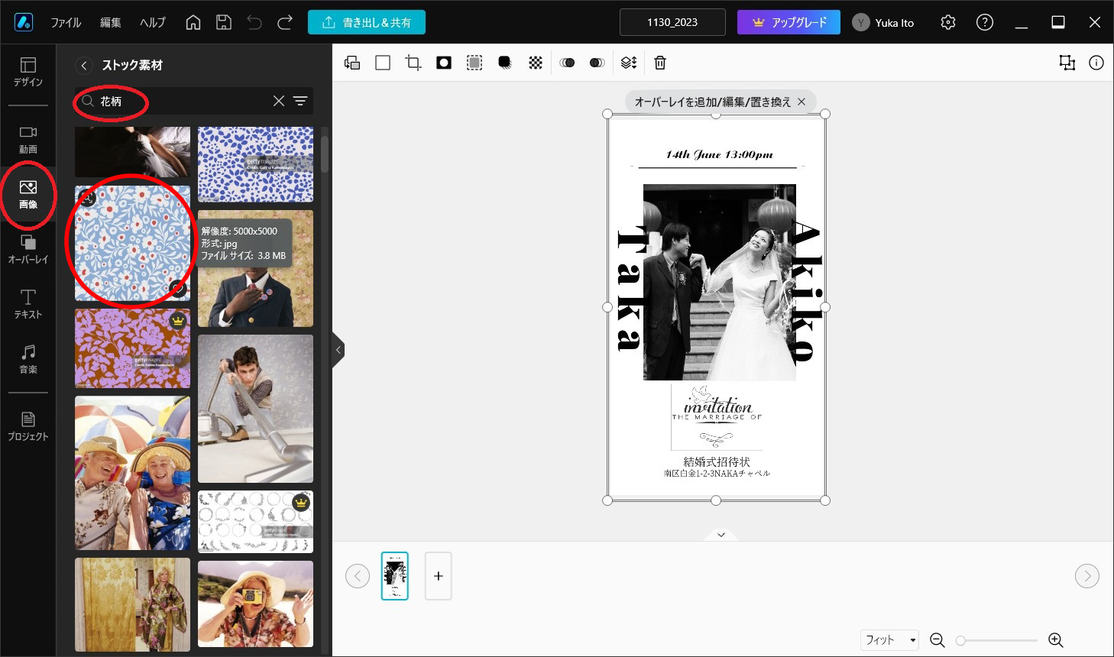Undo the last action
Screen dimensions: 1114x657
(254, 22)
